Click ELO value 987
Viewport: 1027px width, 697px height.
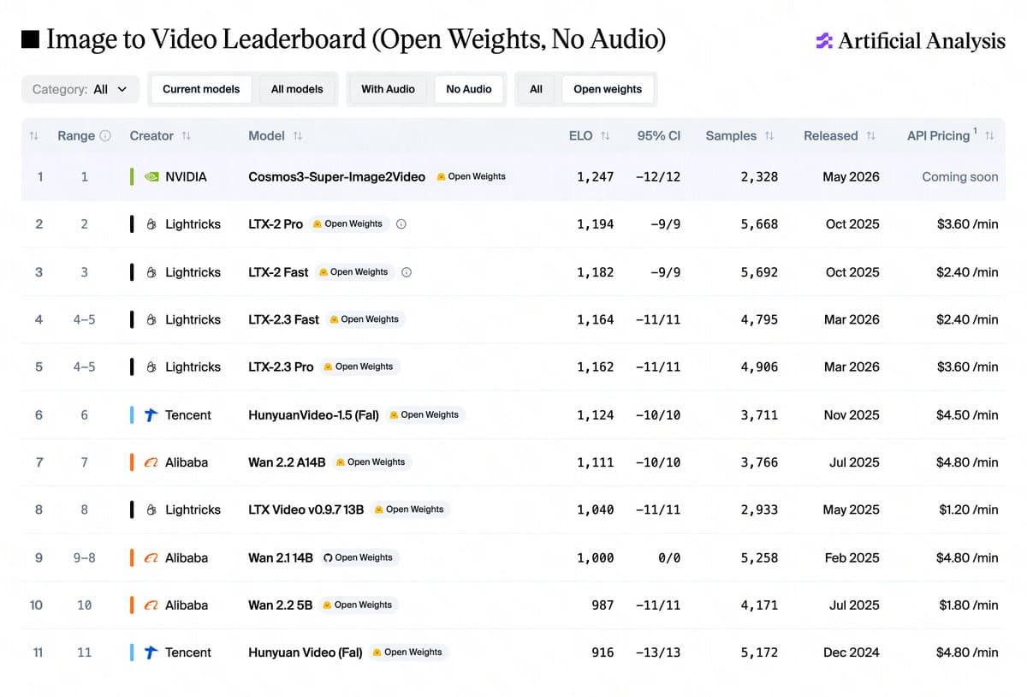click(603, 605)
